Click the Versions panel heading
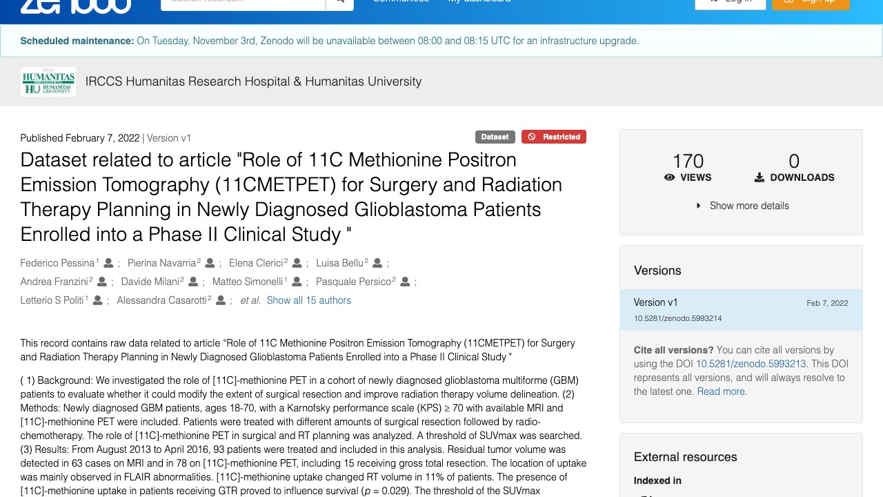Image resolution: width=883 pixels, height=497 pixels. point(657,271)
